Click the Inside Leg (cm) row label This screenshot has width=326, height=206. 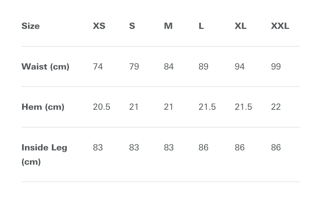tap(44, 155)
